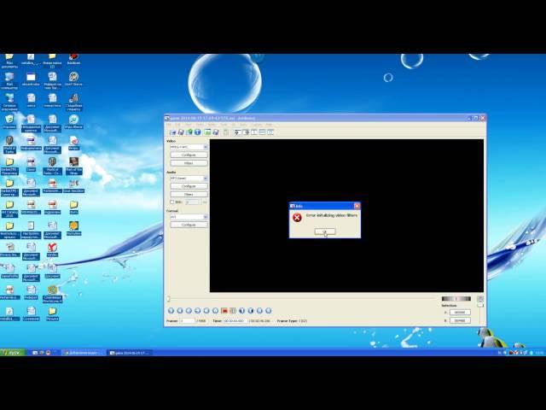Viewport: 546px width, 410px height.
Task: Select the My Documents desktop icon
Action: (x=9, y=61)
